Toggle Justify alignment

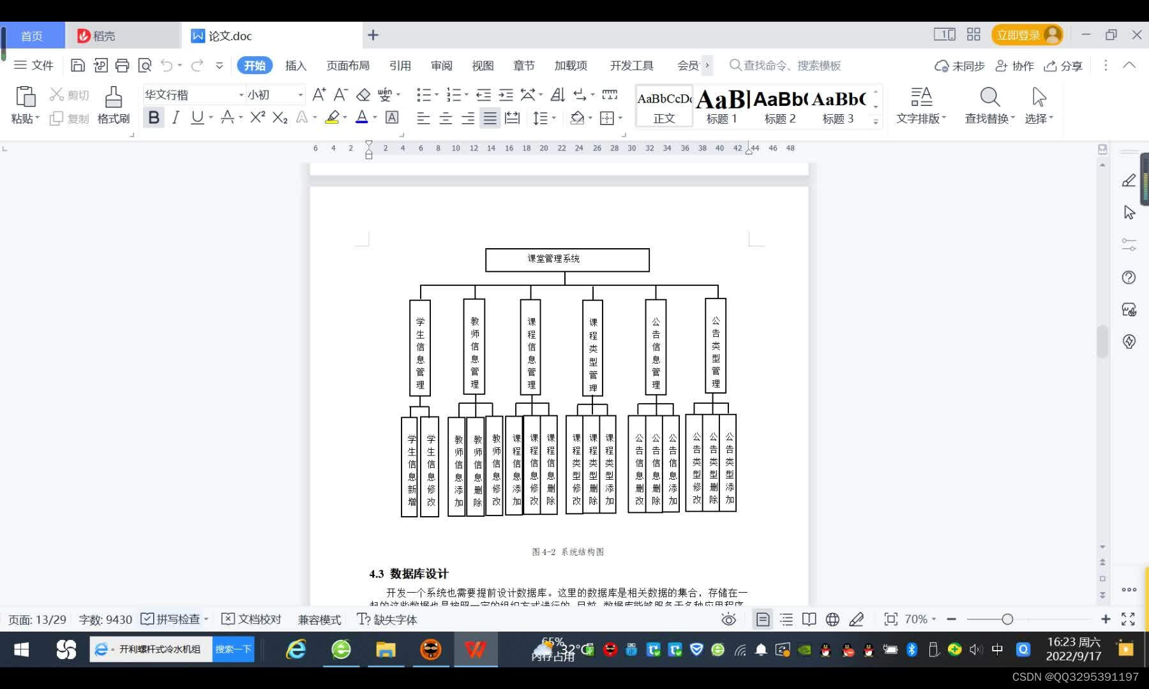(x=490, y=118)
